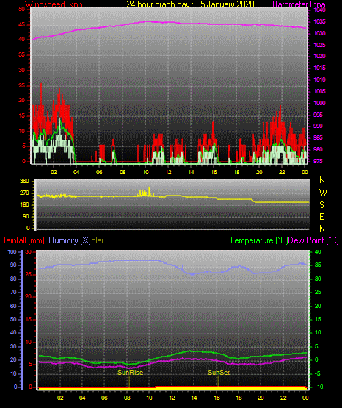Screen dimensions: 342x408
Task: Click the '360' wind direction scale value
Action: click(24, 182)
